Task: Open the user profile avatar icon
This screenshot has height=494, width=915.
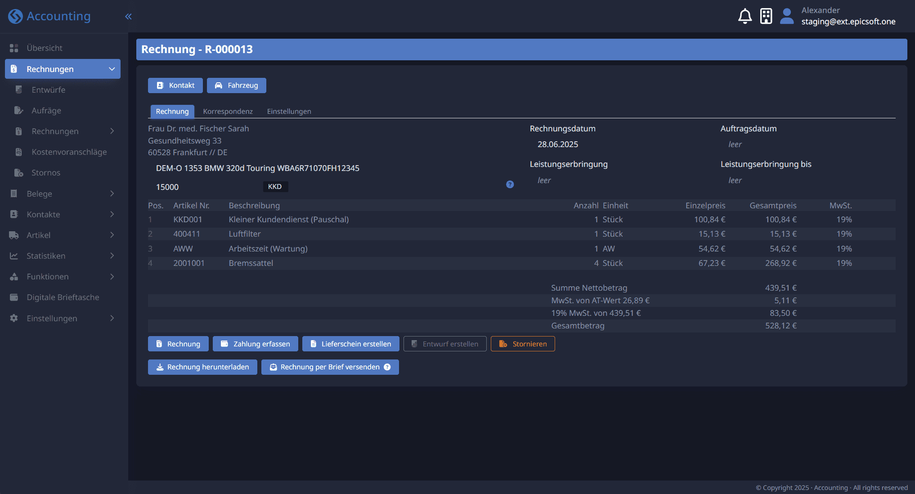Action: coord(787,16)
